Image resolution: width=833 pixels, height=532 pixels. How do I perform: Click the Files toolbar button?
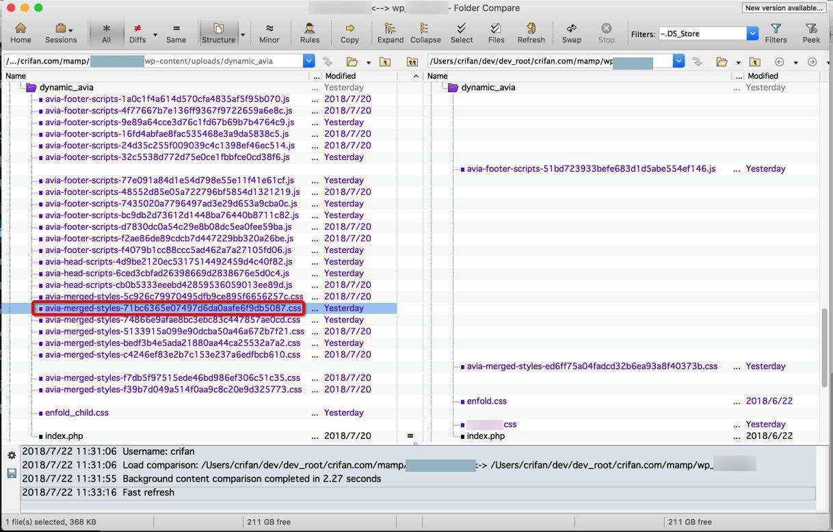[496, 33]
